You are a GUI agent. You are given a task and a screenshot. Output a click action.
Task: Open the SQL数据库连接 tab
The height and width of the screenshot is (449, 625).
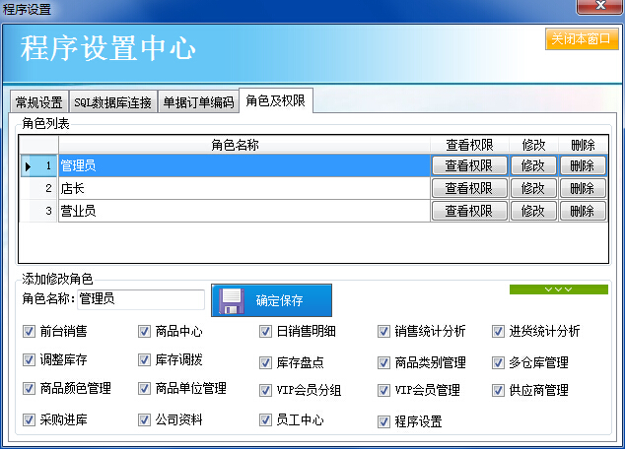pos(112,102)
